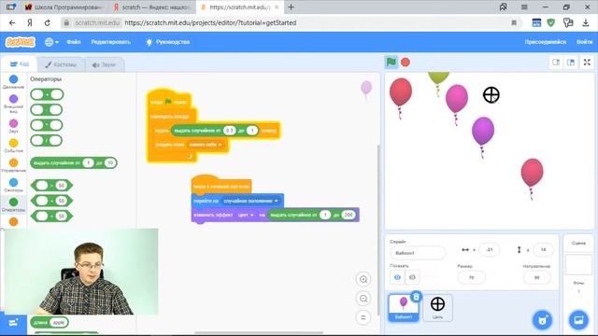Select the stage backdrop thumbnail

point(578,264)
